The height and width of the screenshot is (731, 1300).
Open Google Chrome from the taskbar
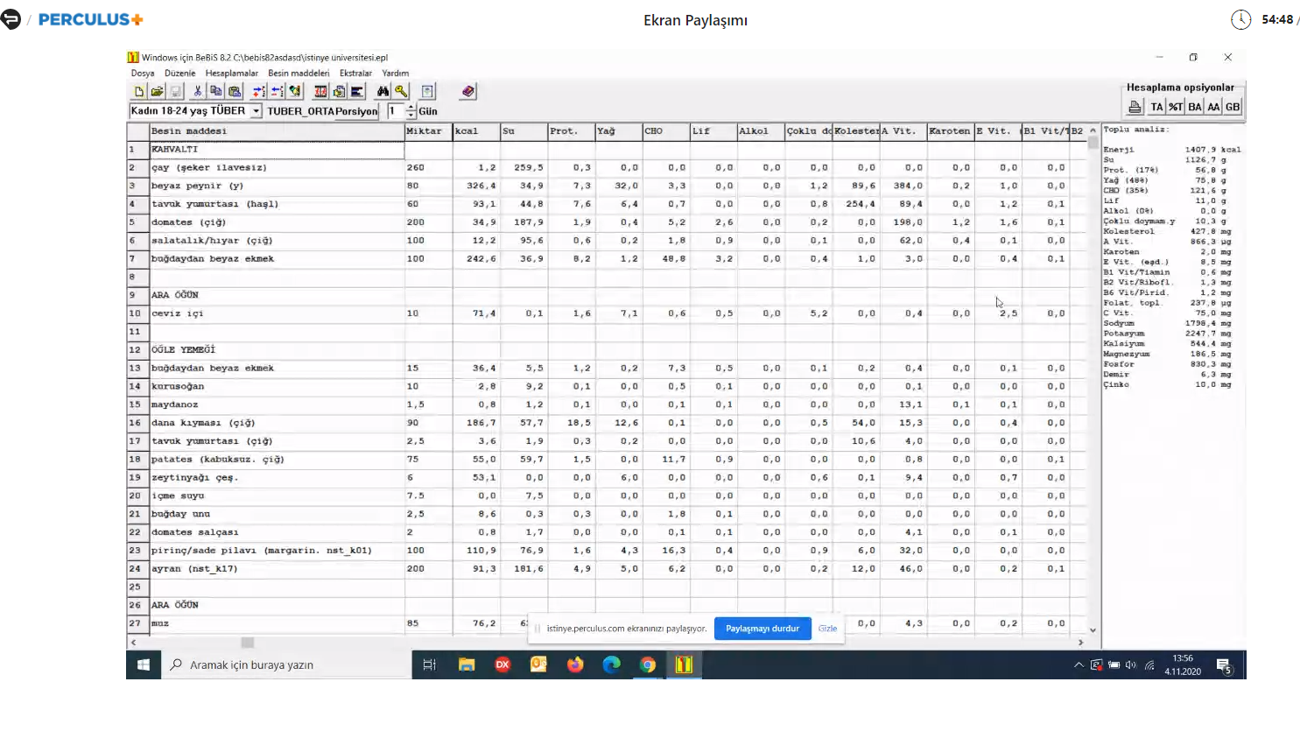648,665
